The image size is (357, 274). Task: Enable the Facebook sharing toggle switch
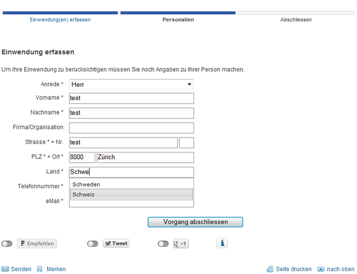tap(7, 244)
